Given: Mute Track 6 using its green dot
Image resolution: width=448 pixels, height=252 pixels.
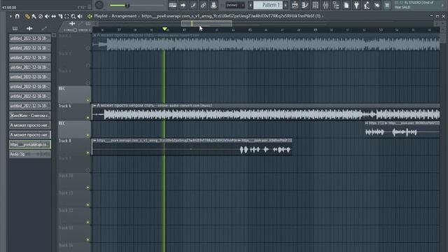Looking at the screenshot, I should click(x=88, y=118).
